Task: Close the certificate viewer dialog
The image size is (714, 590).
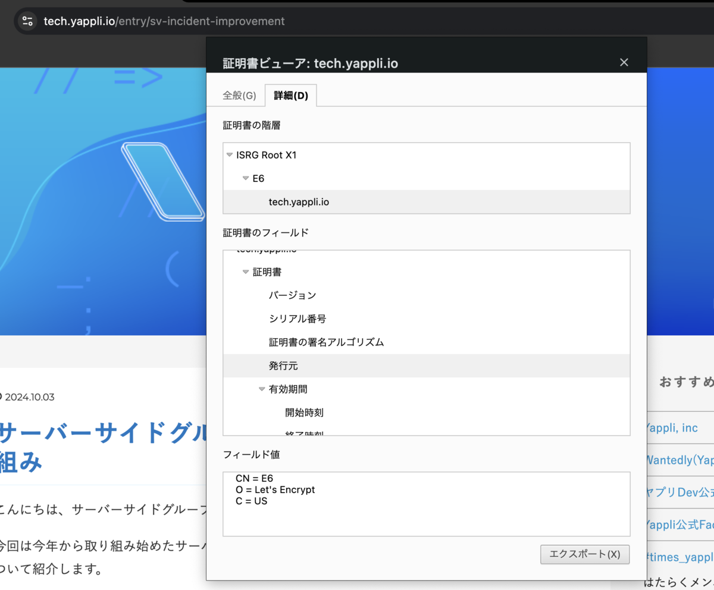Action: (x=624, y=62)
